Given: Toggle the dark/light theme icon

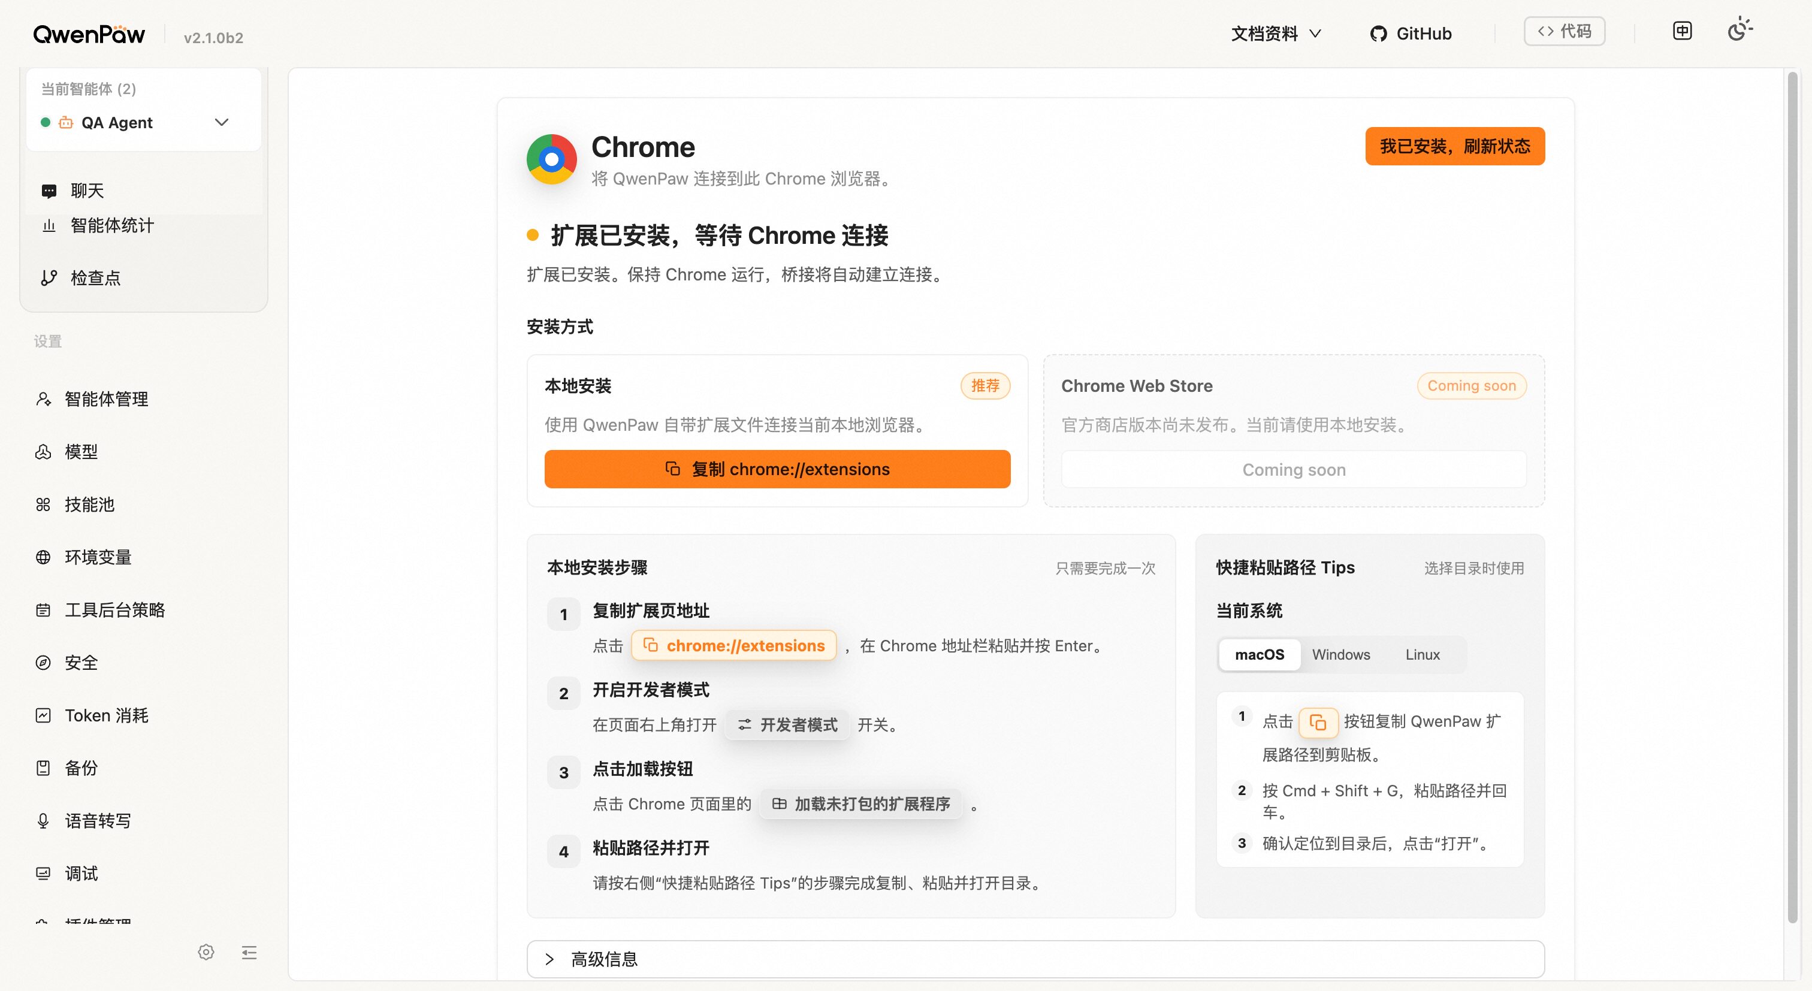Looking at the screenshot, I should [x=1739, y=30].
